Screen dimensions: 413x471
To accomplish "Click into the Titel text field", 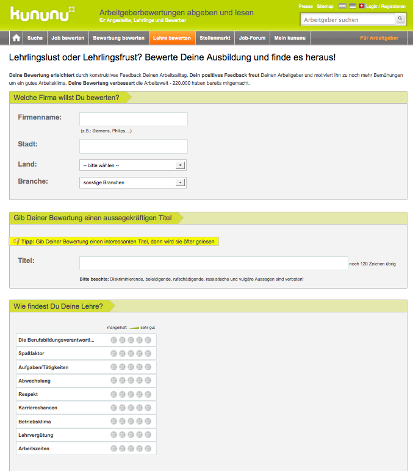I will pos(213,263).
